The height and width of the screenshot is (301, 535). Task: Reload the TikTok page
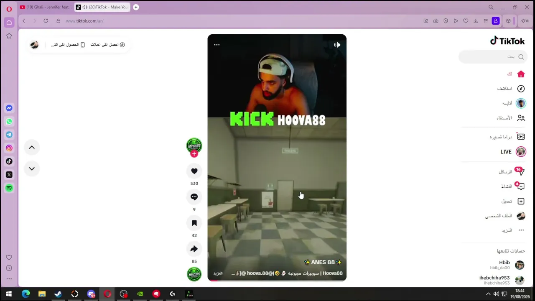(x=46, y=21)
